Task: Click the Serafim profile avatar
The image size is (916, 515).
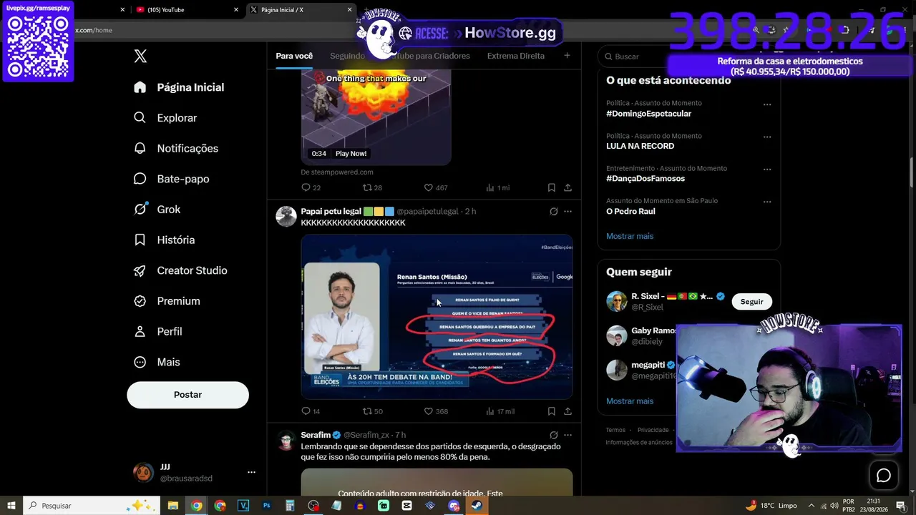Action: [x=286, y=440]
